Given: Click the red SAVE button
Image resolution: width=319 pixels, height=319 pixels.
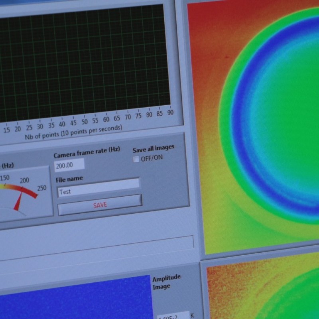Looking at the screenshot, I should click(x=100, y=205).
